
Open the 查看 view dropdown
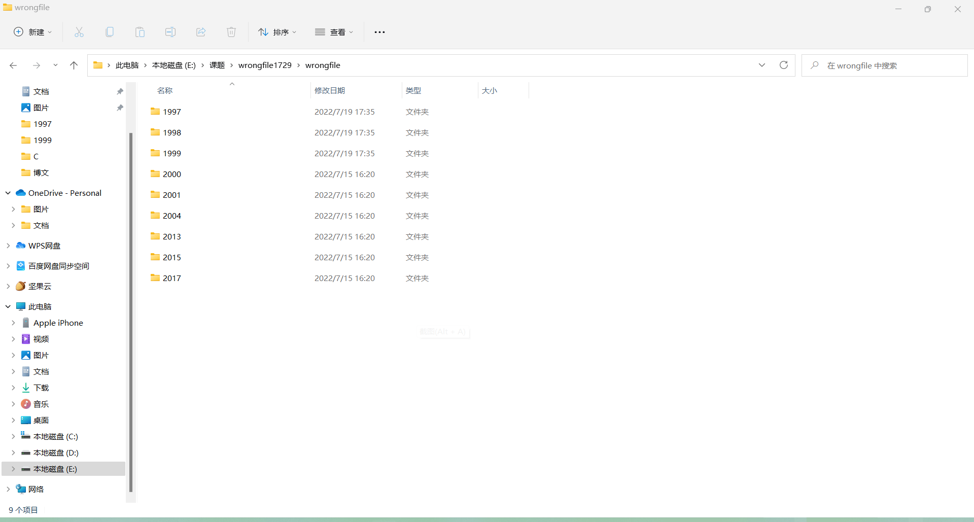334,32
